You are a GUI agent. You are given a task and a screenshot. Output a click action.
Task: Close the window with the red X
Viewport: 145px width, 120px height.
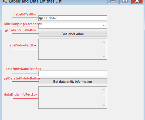point(137,2)
